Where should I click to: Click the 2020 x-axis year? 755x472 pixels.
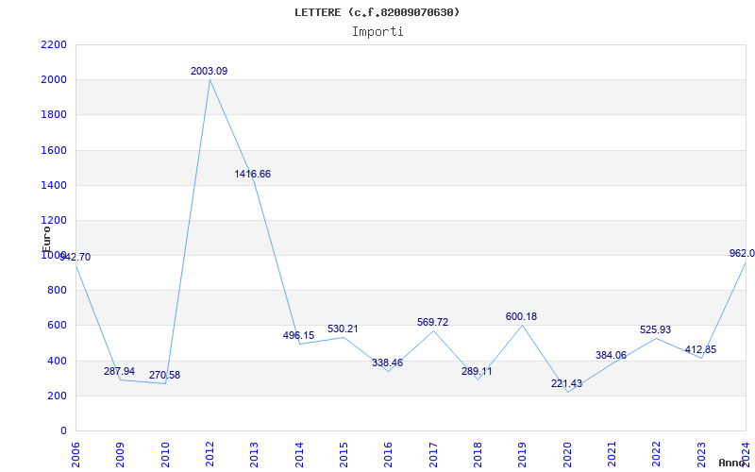click(567, 455)
